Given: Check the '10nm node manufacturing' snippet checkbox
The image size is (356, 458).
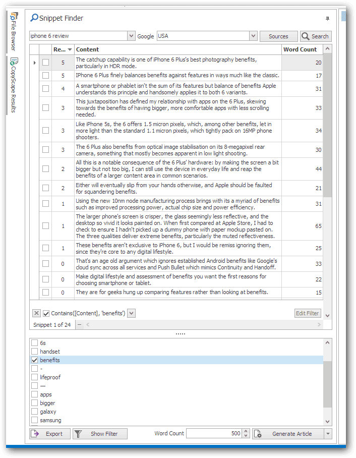Looking at the screenshot, I should pyautogui.click(x=45, y=204).
